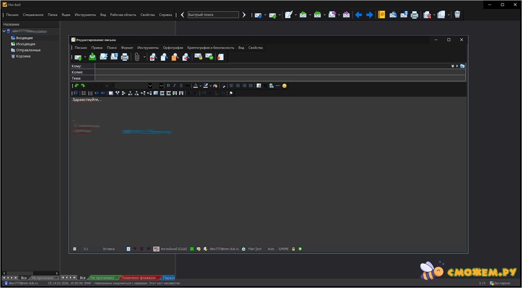
Task: Open the font color picker in formatting toolbar
Action: [x=196, y=85]
